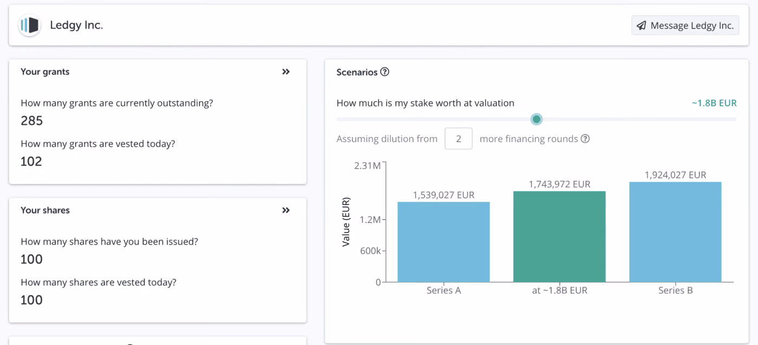Select the green ~1.8B EUR bar

point(559,236)
